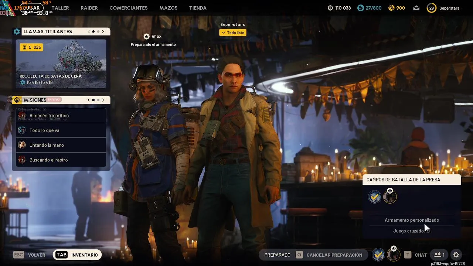
Task: Open the Seperstars profile name in top bar
Action: click(449, 8)
